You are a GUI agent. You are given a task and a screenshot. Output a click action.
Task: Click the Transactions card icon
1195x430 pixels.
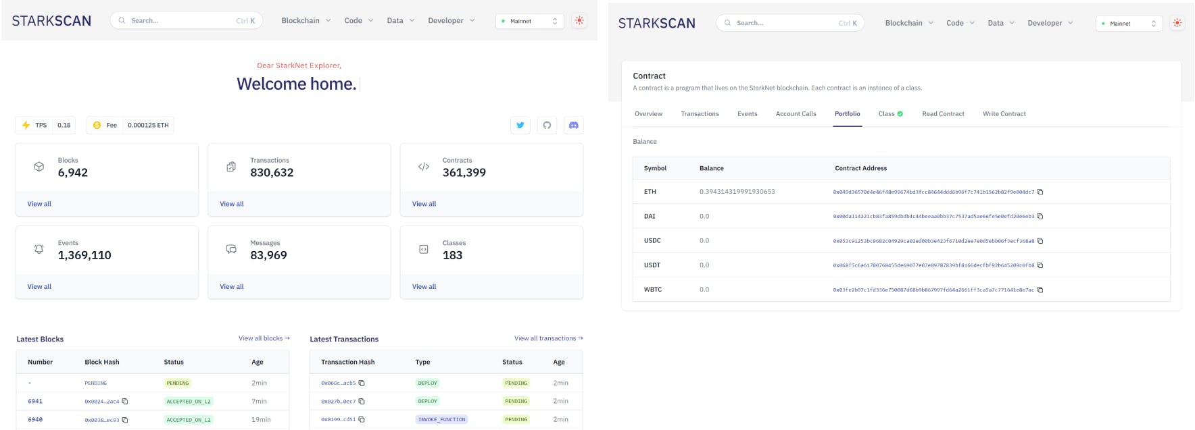tap(231, 167)
